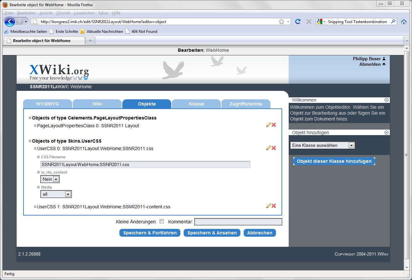Go to Firefox home page icon
This screenshot has width=412, height=280.
click(404, 21)
